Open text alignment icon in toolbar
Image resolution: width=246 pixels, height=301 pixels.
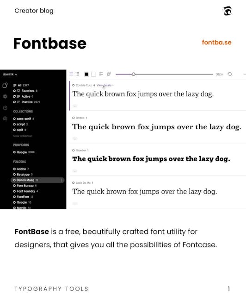point(101,74)
